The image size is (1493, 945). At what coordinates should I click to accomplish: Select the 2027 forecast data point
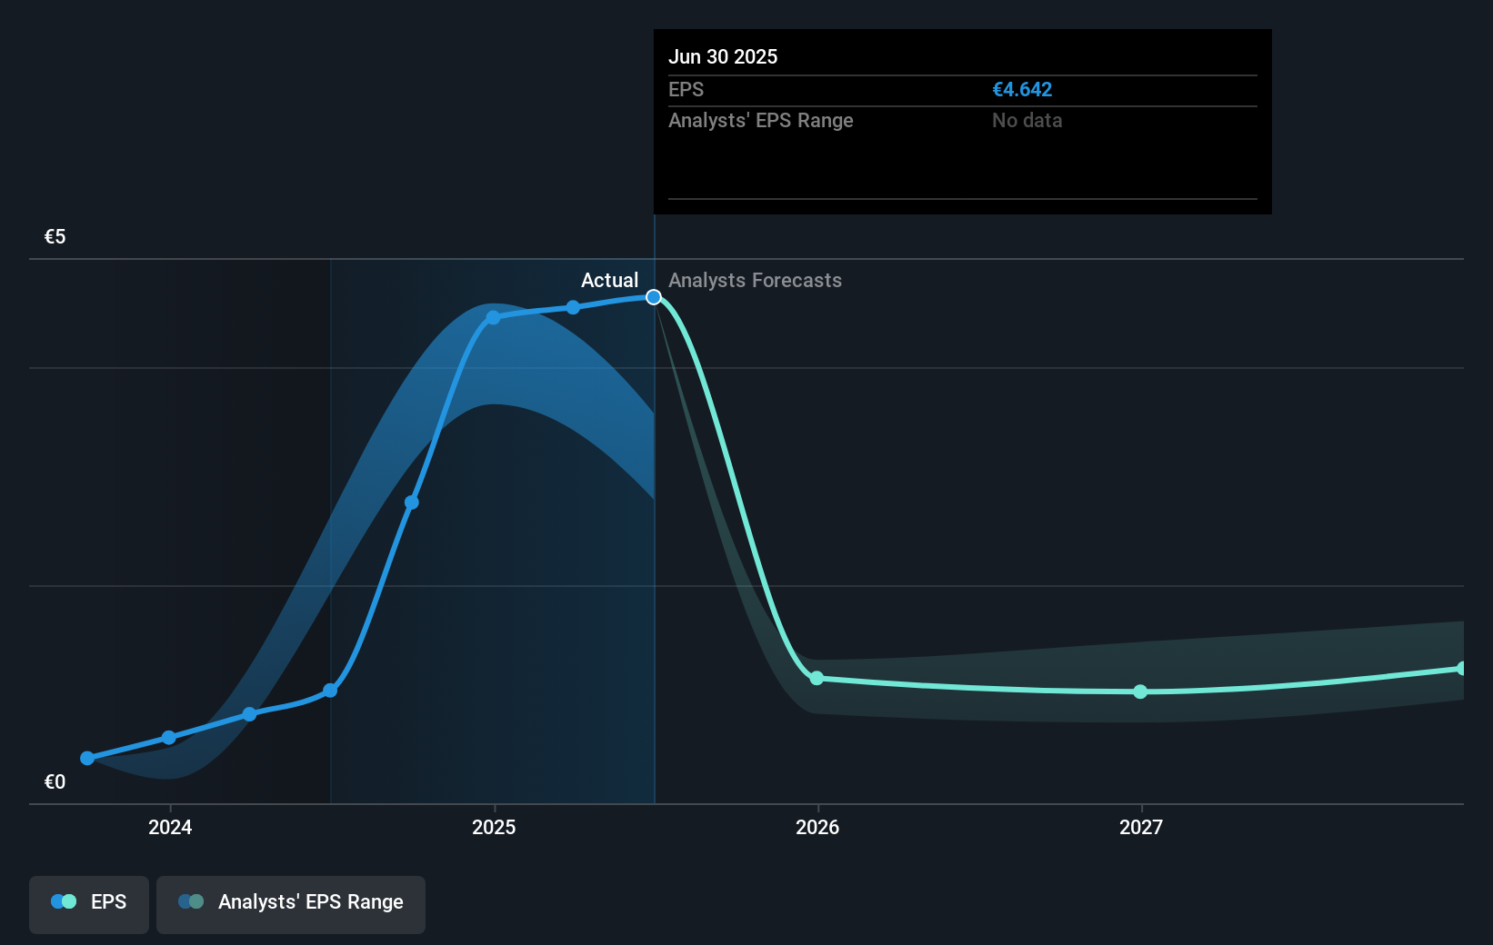tap(1139, 692)
